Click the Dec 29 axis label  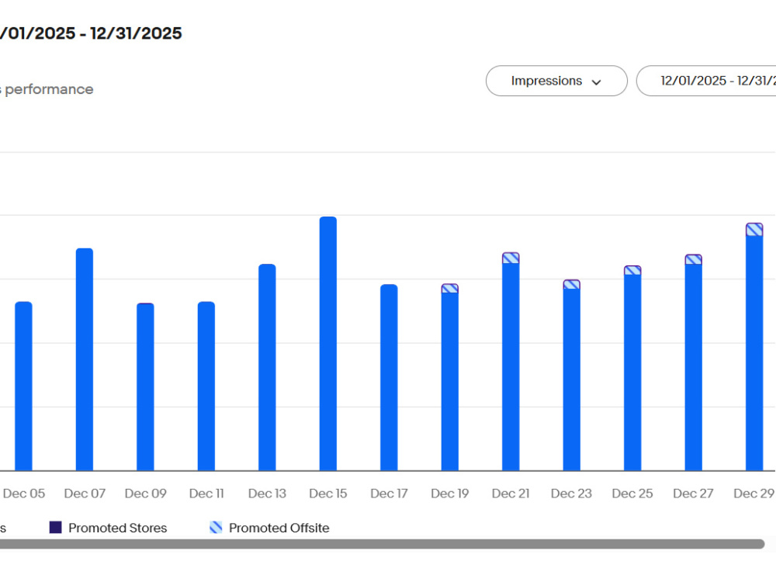click(x=753, y=494)
